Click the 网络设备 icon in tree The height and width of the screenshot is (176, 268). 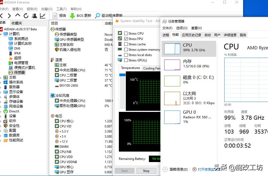[x=6, y=106]
